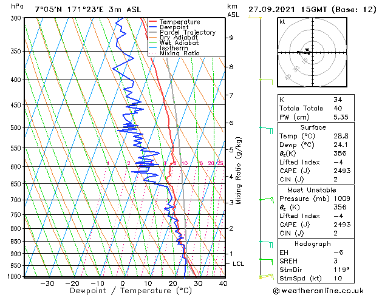Click the 'Mixing Ratio (g/kg)' vertical axis title

238,171
